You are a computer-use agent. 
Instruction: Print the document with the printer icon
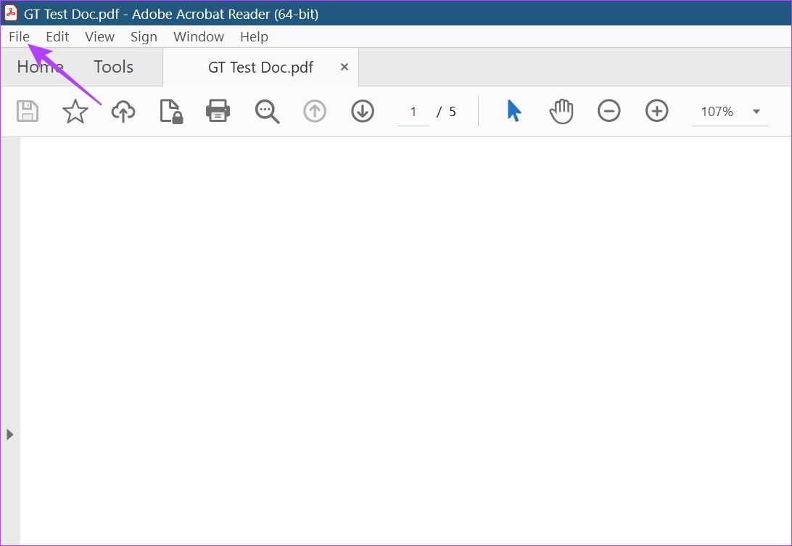218,110
